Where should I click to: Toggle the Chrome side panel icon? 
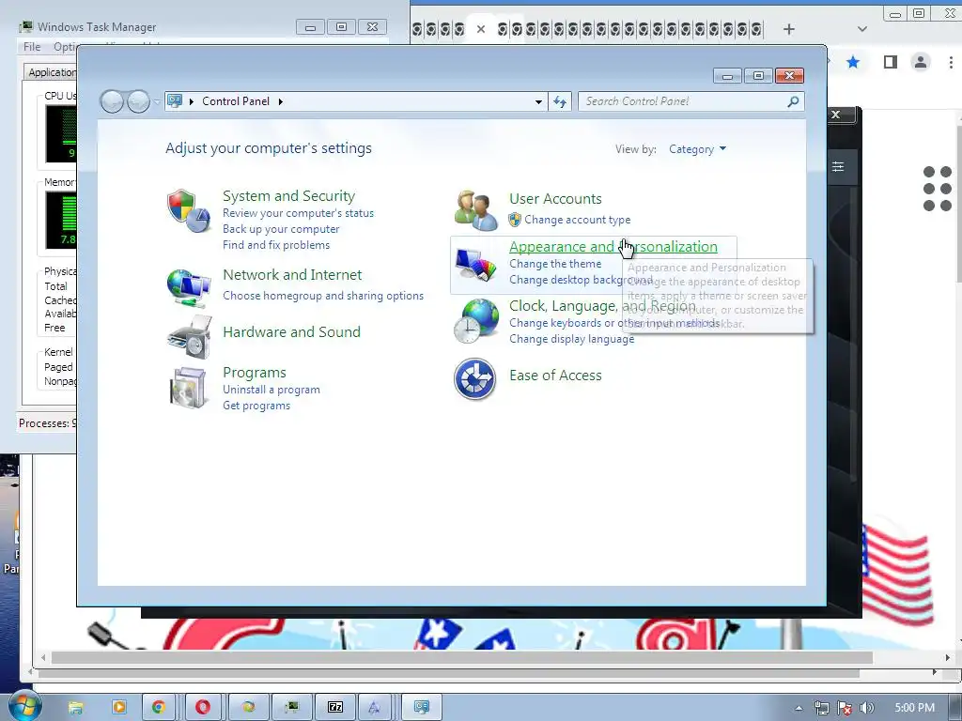[x=891, y=62]
